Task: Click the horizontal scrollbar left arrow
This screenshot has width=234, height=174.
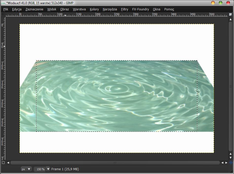Action: 8,163
